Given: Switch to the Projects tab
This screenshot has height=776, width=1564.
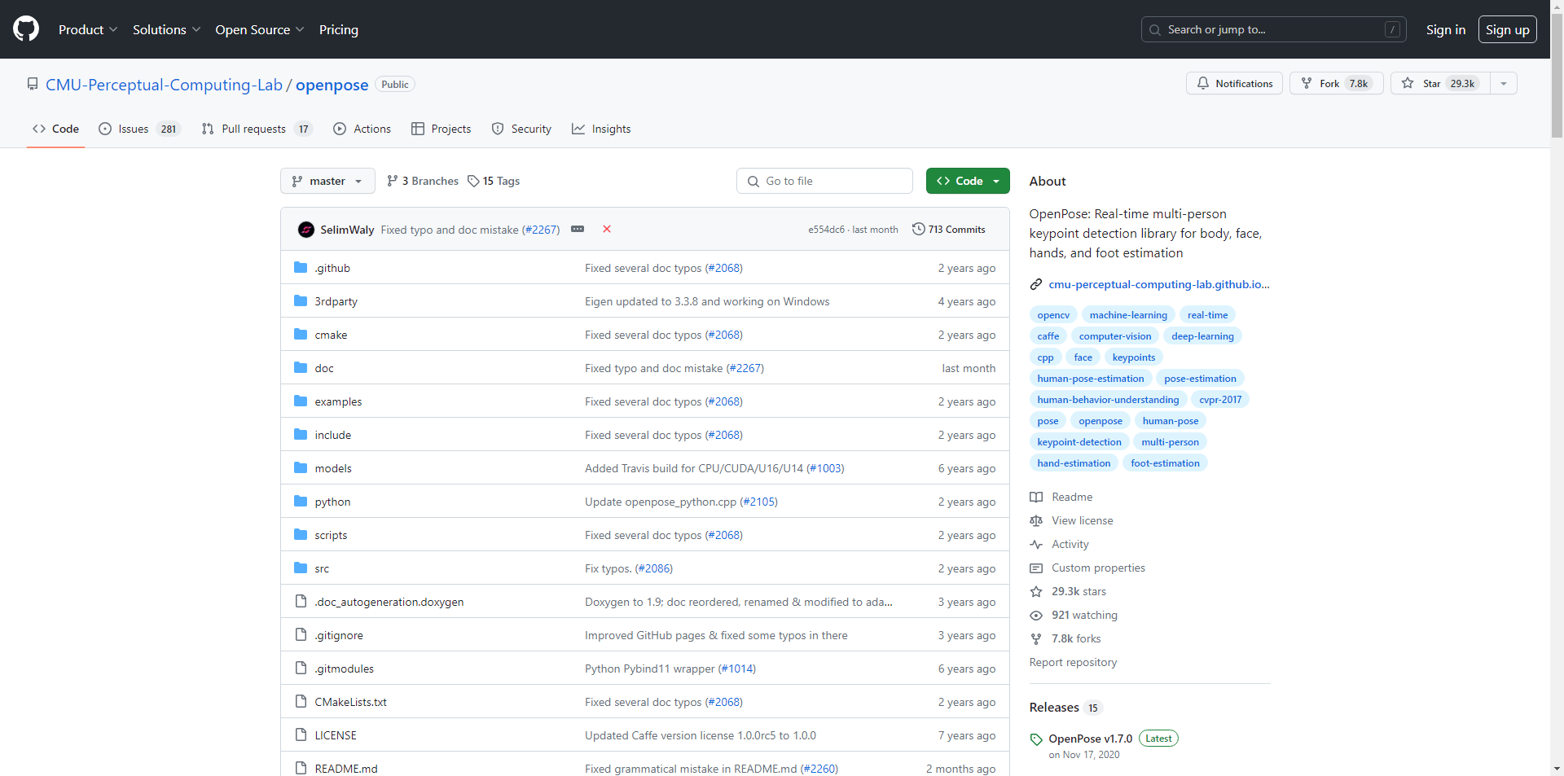Looking at the screenshot, I should point(441,129).
